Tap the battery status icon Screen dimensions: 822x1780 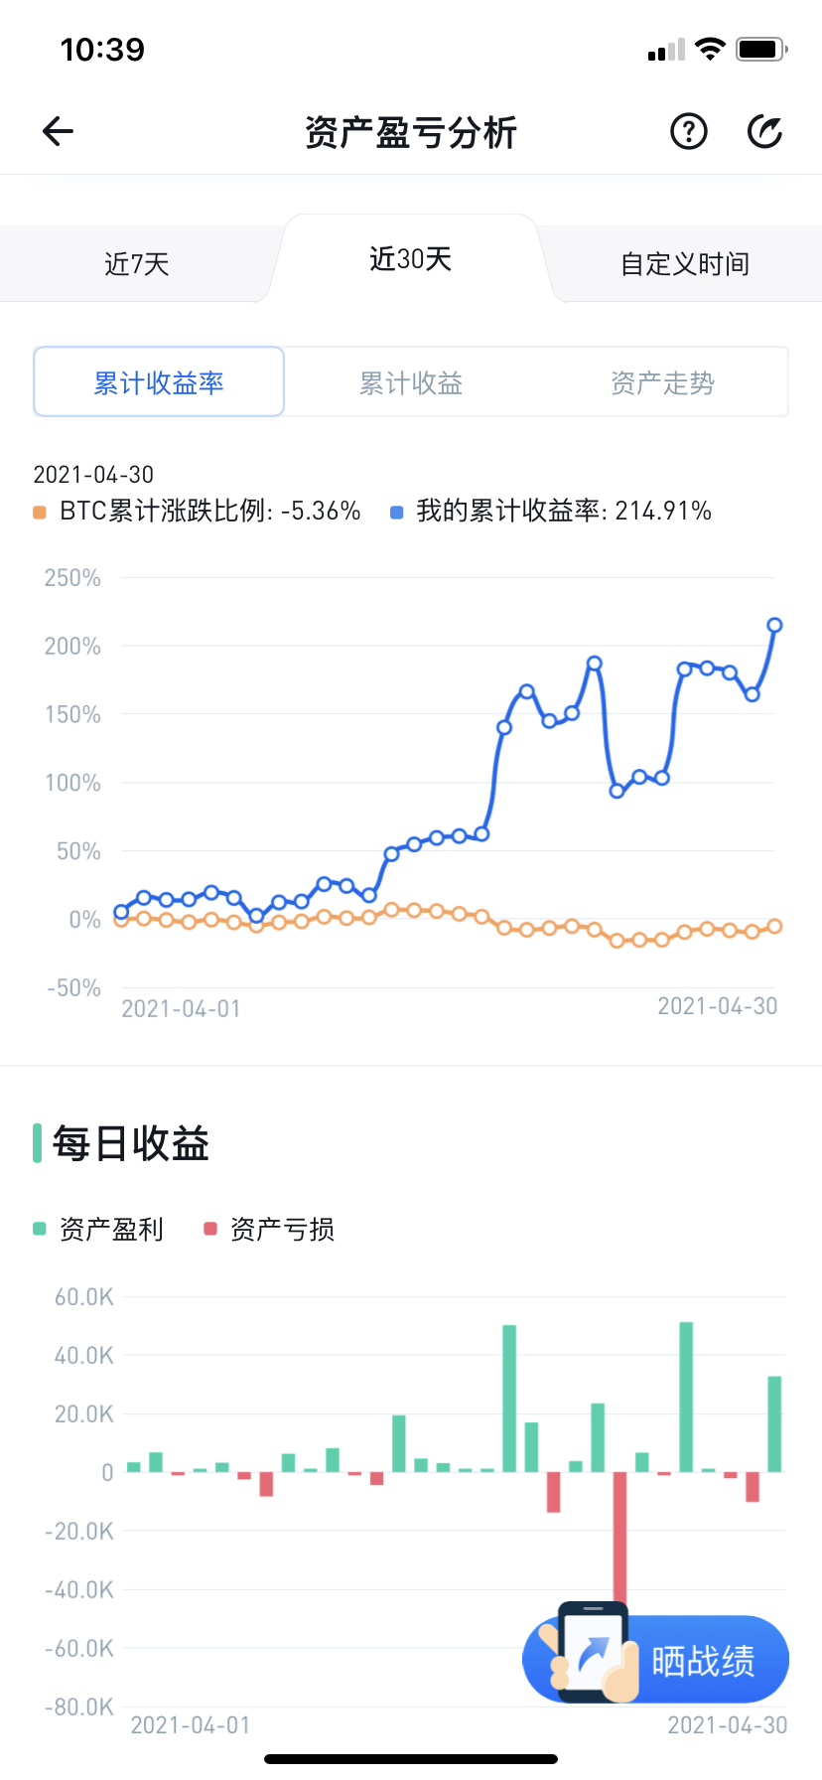click(x=761, y=49)
